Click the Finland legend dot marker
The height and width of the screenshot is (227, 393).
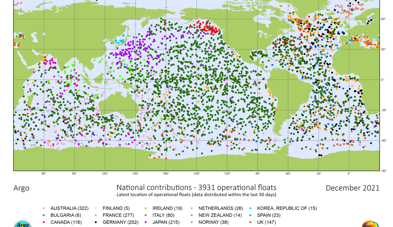point(95,208)
